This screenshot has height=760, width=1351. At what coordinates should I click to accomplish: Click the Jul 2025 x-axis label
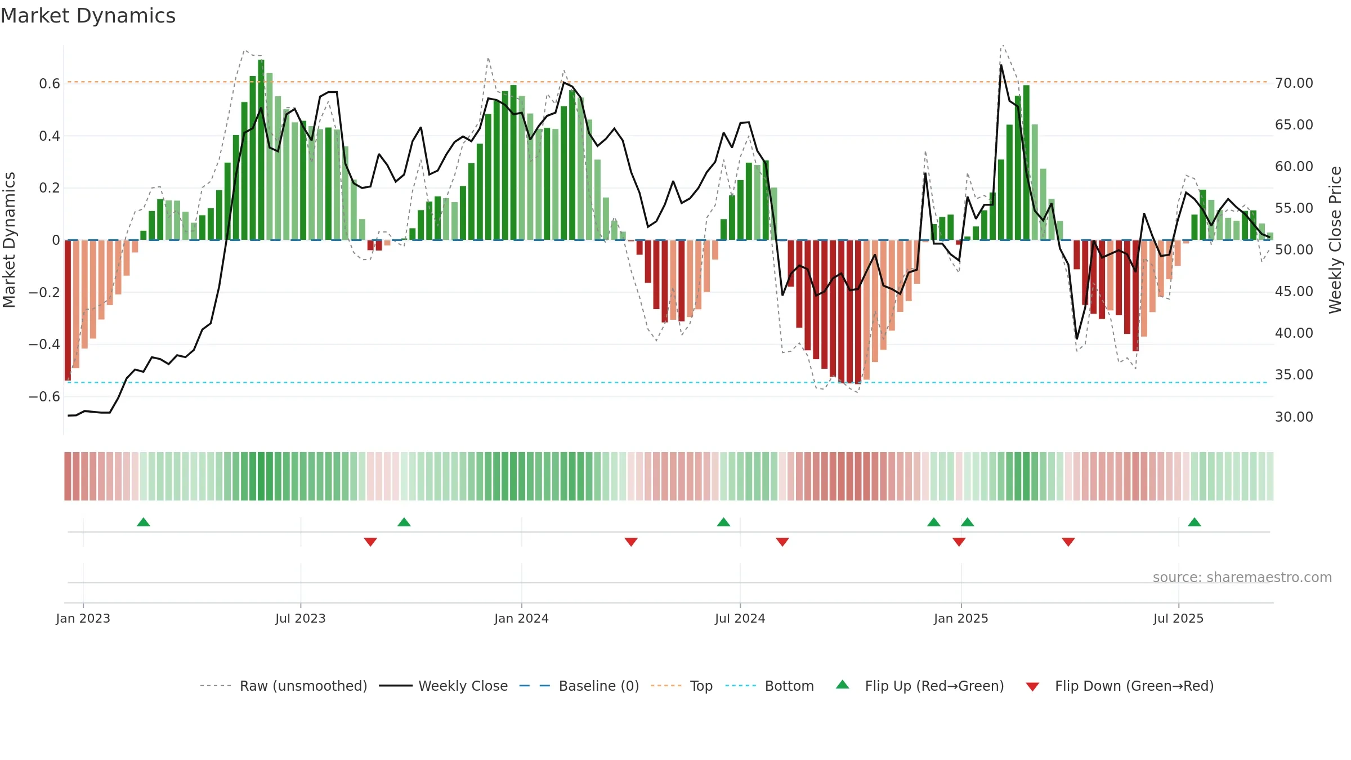click(1179, 618)
